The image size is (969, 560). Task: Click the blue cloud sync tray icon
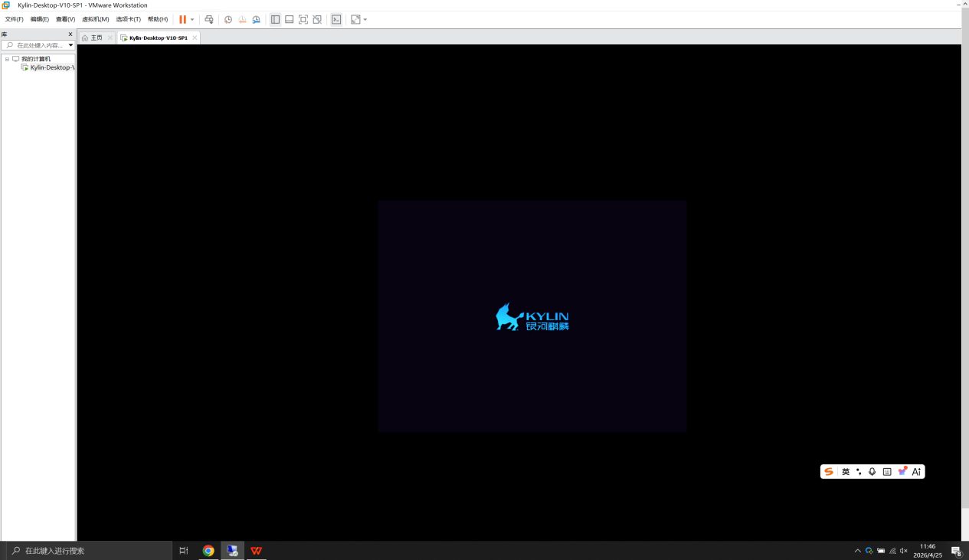tap(869, 551)
